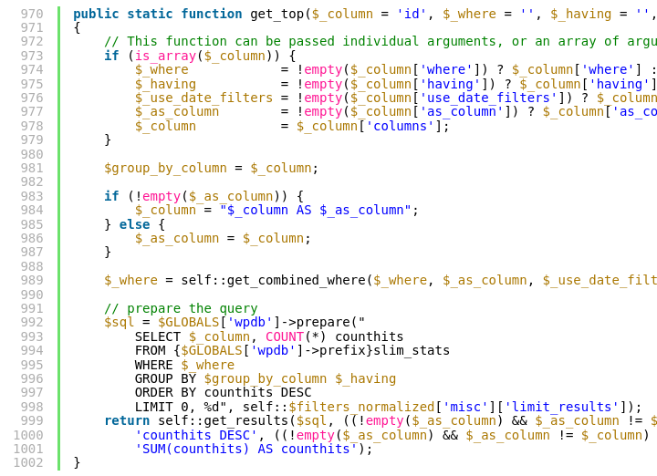
Task: Click the 'is_array' call on line 973
Action: pos(165,57)
